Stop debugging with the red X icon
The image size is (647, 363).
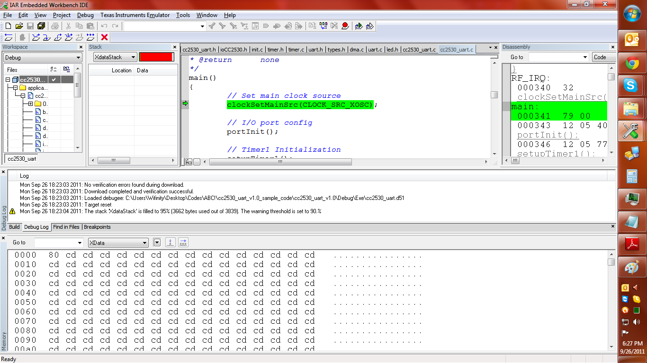(x=105, y=37)
